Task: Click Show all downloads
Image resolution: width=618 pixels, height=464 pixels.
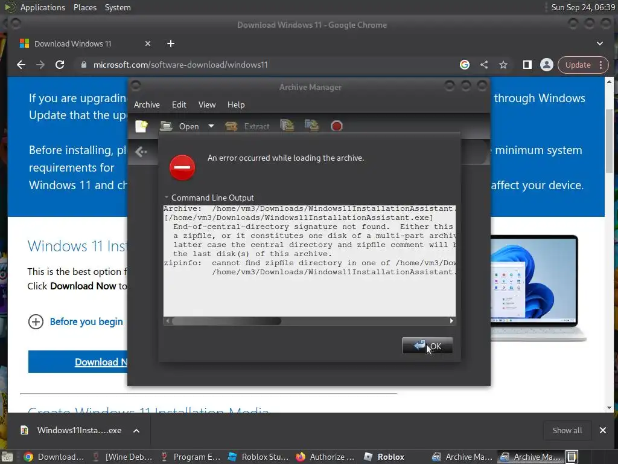Action: (x=567, y=430)
